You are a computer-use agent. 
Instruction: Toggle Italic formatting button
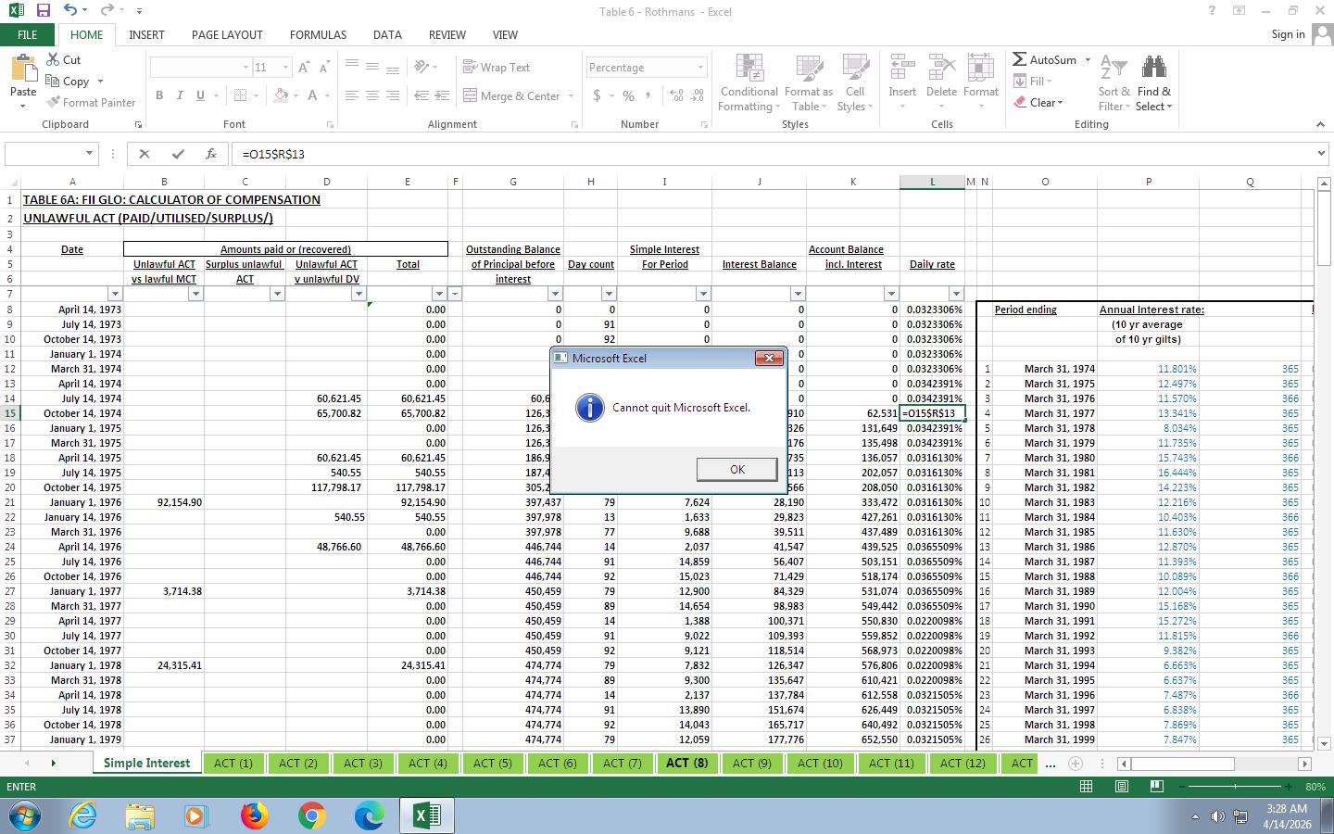pos(180,95)
